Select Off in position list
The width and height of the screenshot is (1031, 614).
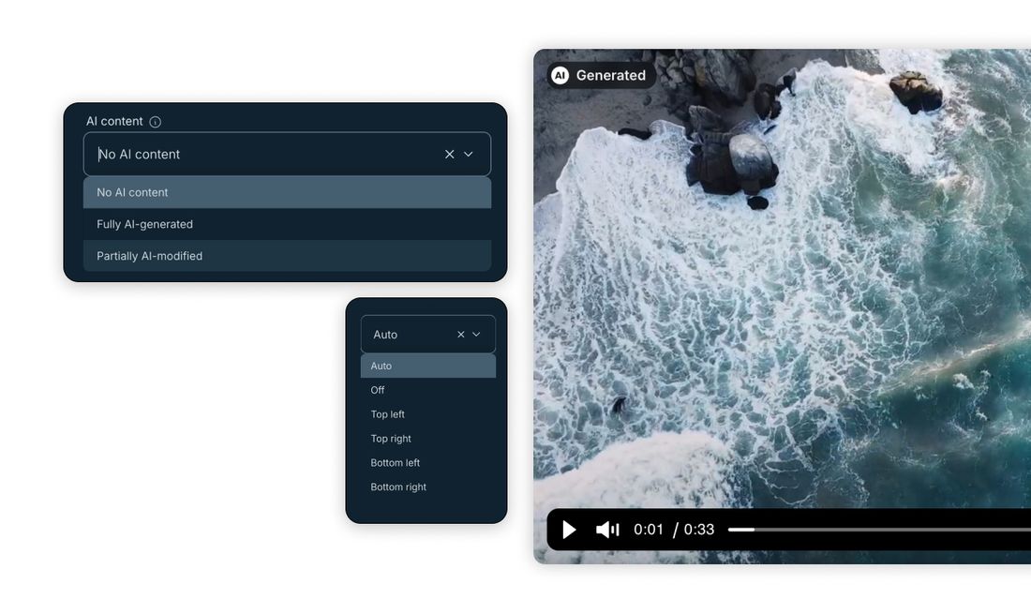428,390
